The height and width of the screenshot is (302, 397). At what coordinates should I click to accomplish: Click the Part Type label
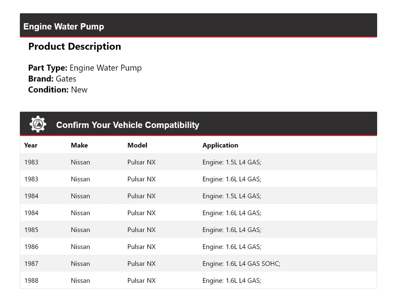46,68
